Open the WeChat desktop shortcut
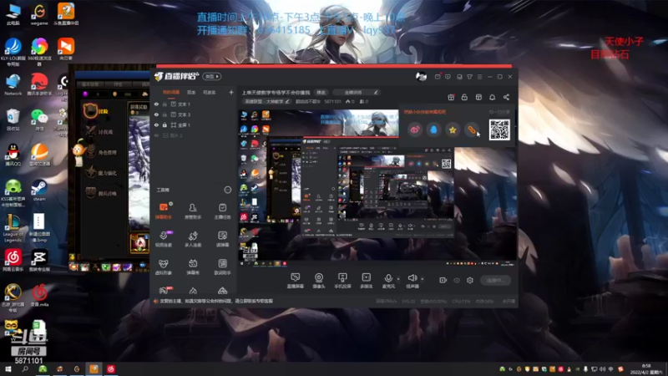The width and height of the screenshot is (668, 376). coord(39,119)
